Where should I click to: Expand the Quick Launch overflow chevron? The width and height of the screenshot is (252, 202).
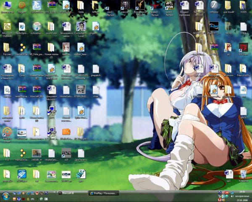(x=54, y=192)
